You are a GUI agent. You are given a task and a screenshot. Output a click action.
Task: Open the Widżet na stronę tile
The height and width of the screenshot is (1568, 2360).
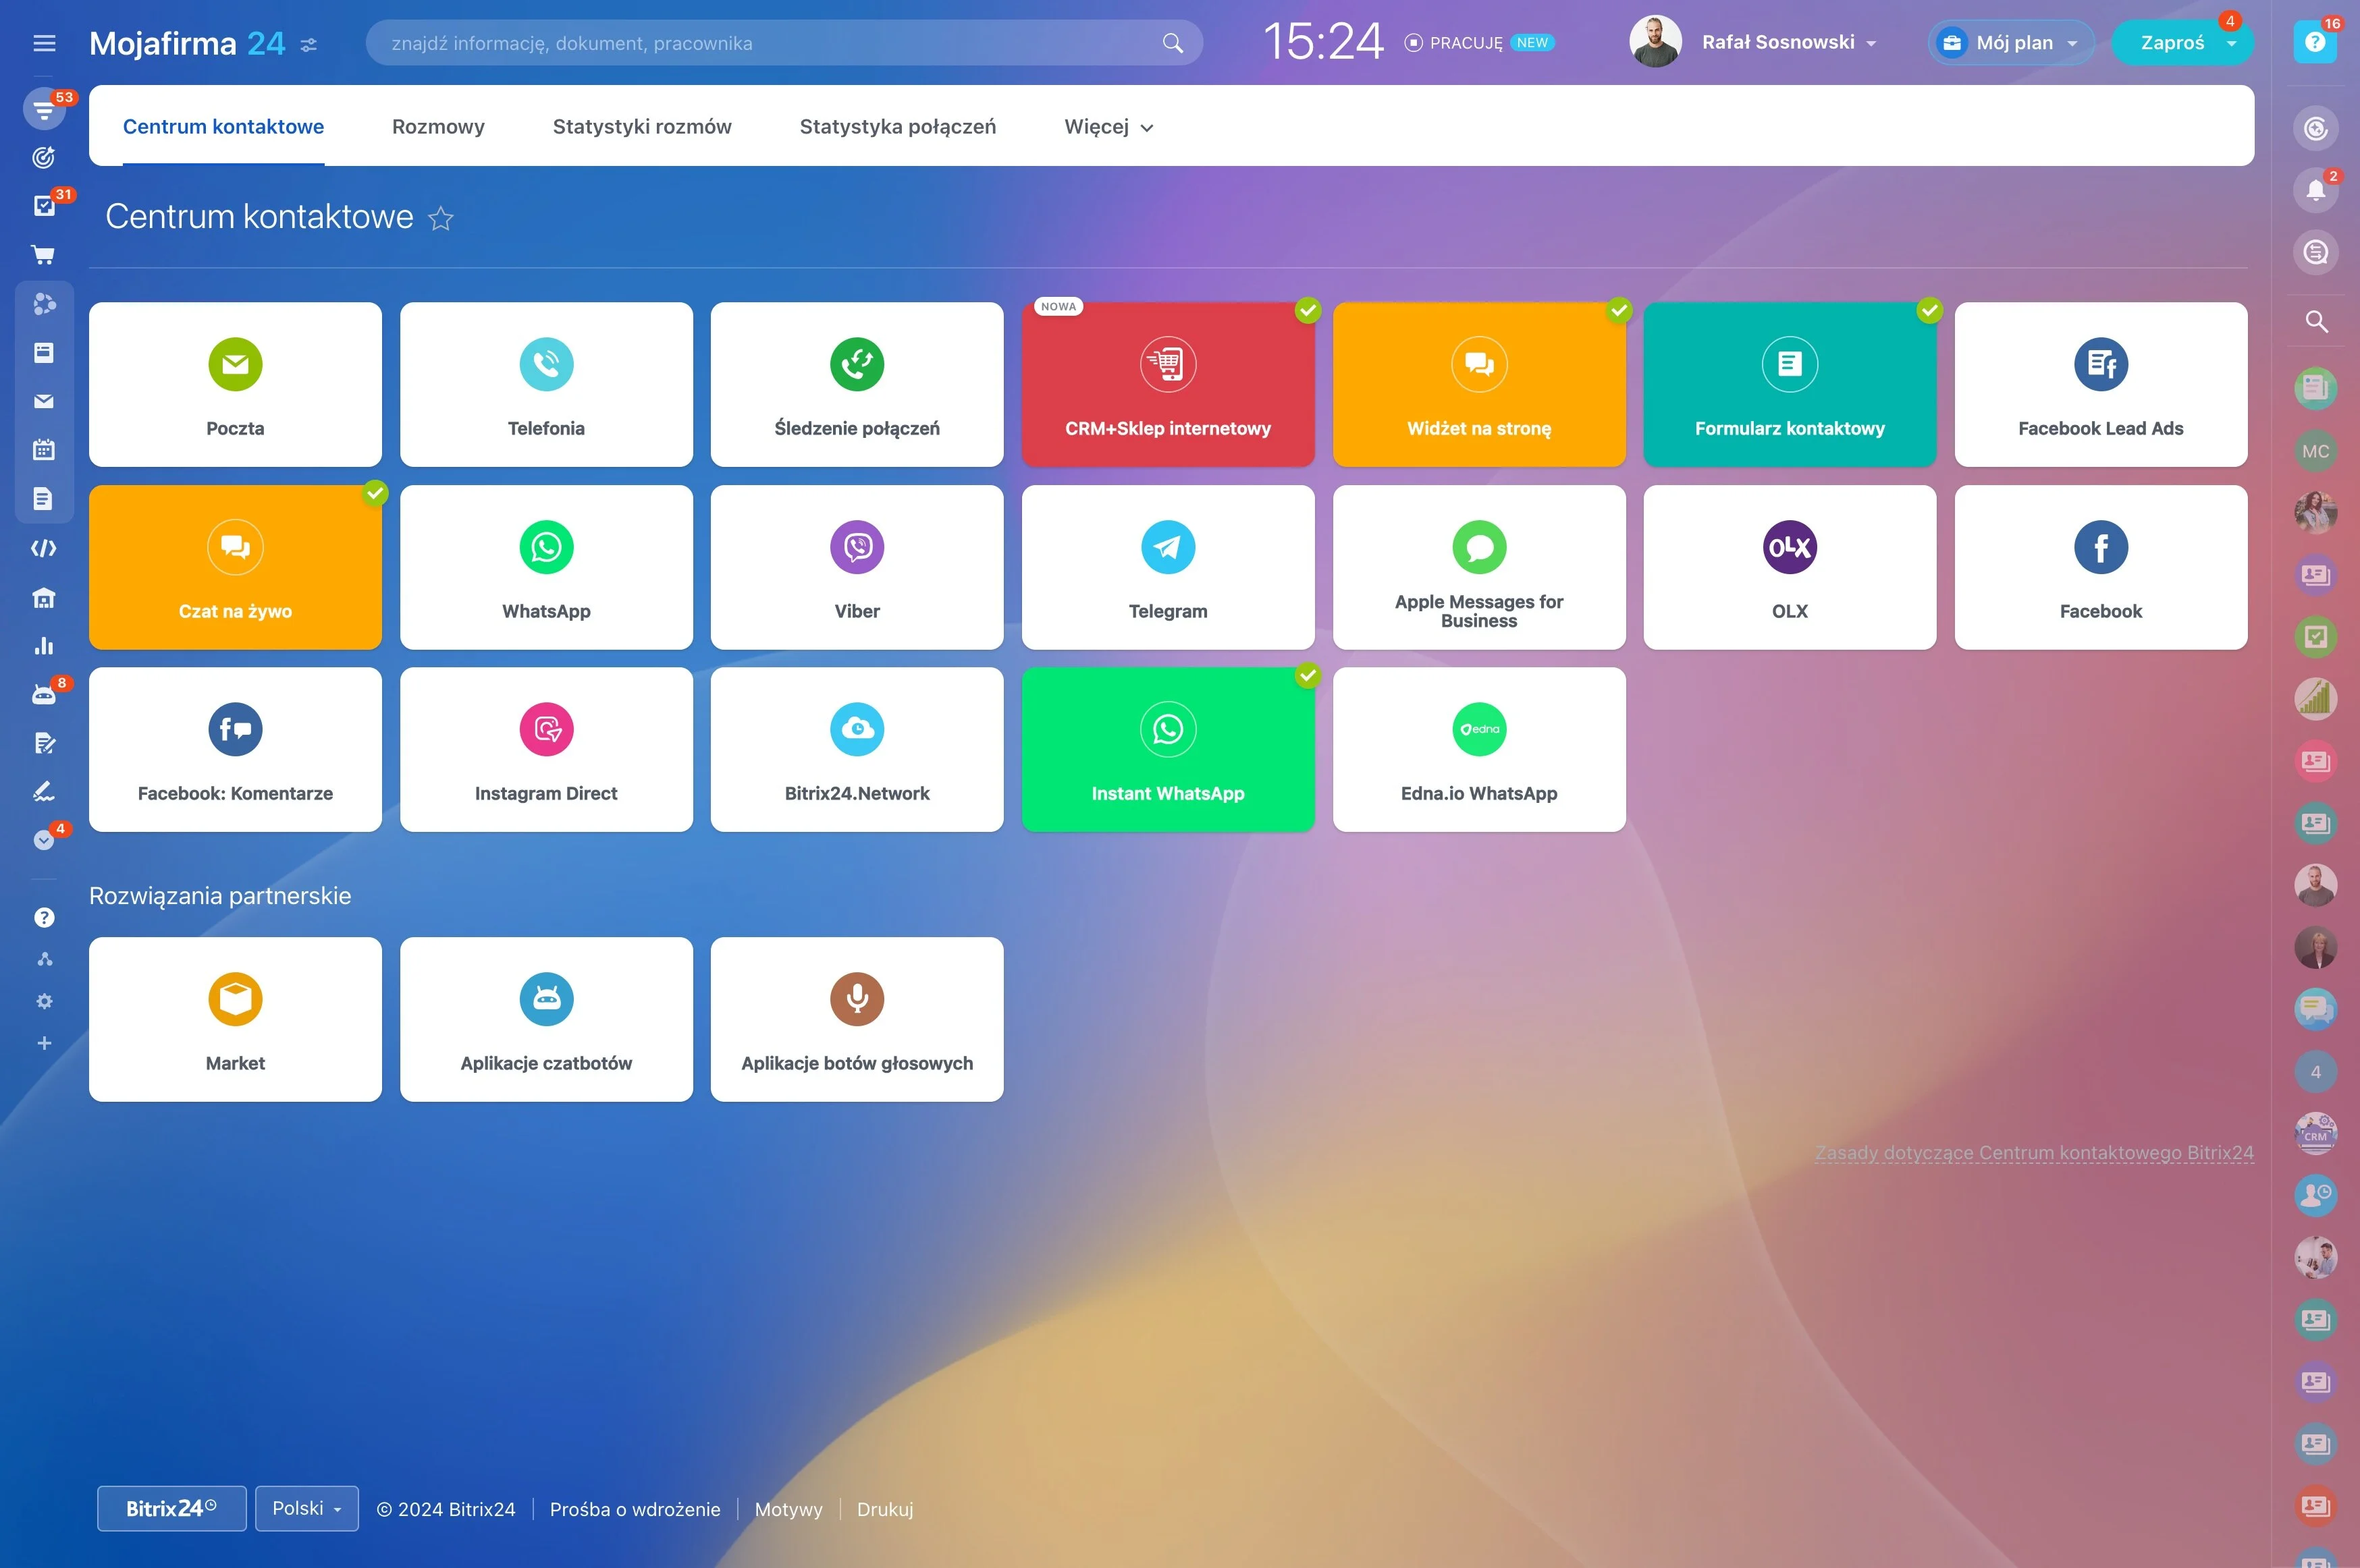[x=1478, y=384]
